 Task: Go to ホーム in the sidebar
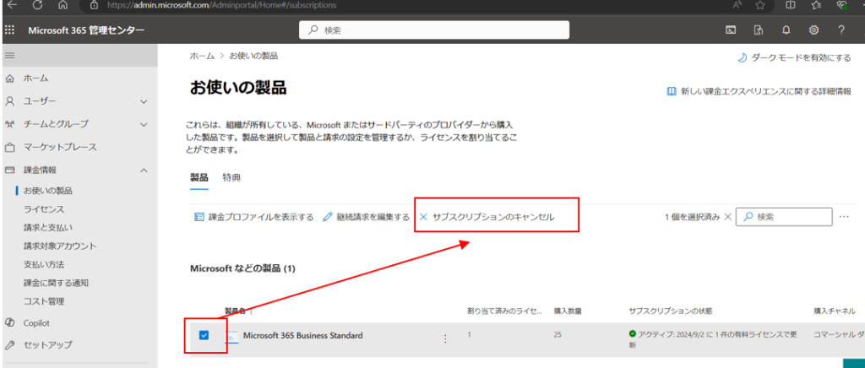35,78
